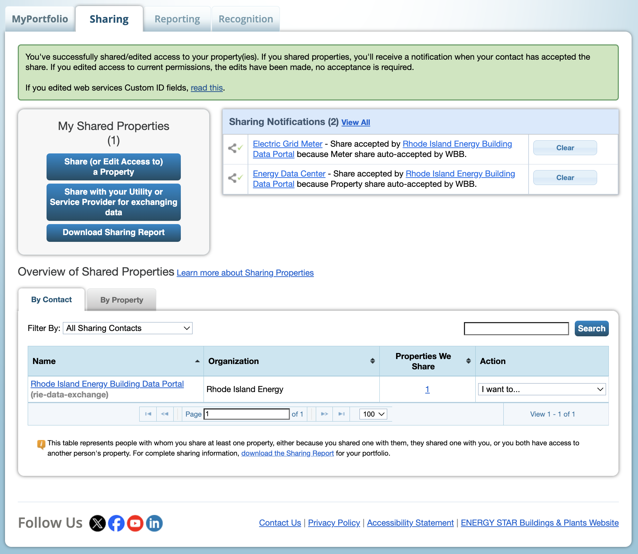
Task: Switch to the MyPortfolio tab
Action: click(40, 19)
